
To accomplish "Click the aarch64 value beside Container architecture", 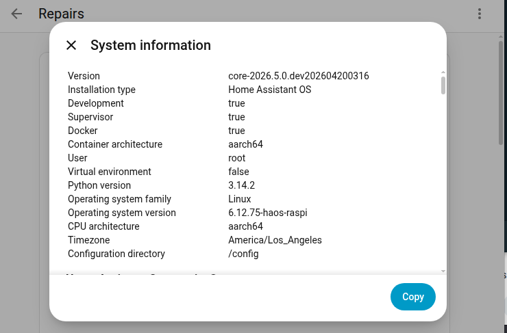I will pos(245,144).
